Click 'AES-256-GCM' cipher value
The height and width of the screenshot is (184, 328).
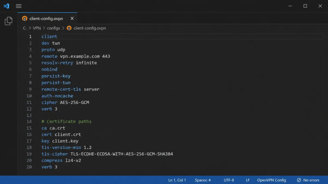point(75,102)
